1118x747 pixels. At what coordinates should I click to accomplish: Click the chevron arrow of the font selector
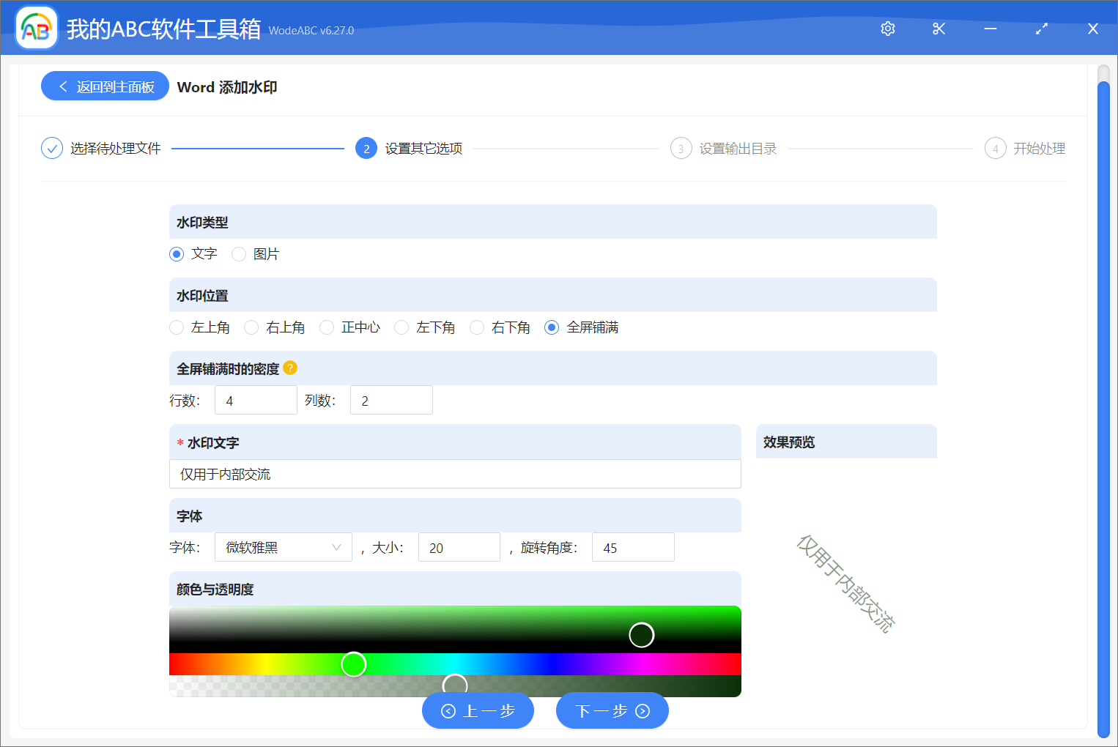click(337, 547)
